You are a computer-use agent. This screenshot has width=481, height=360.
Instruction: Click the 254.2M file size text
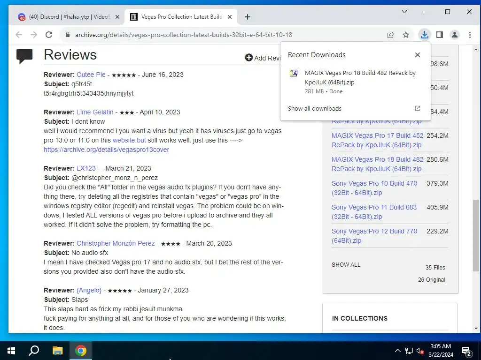coord(437,135)
